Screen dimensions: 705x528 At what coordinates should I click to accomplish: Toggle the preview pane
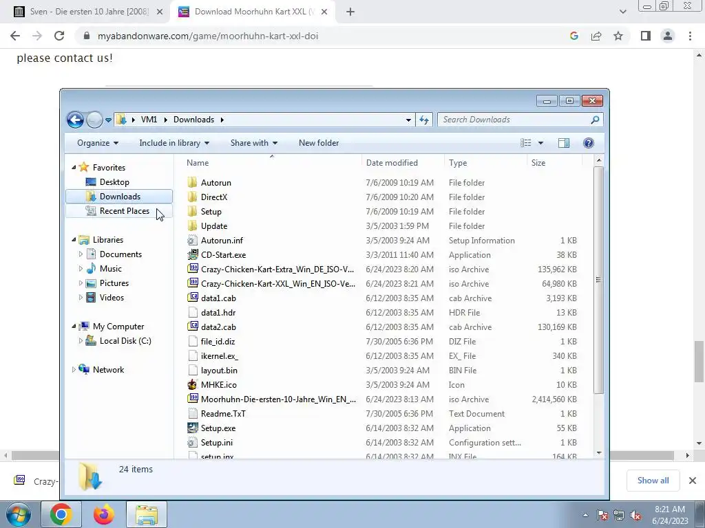[x=564, y=143]
